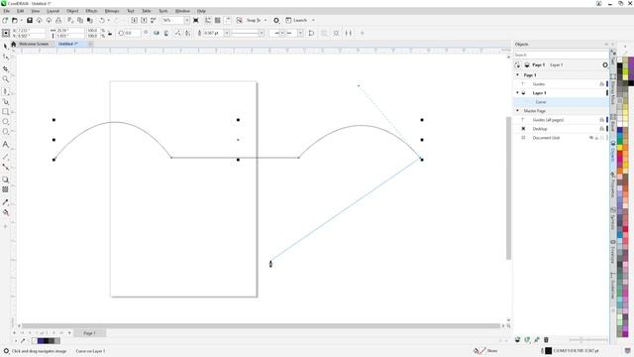Click the Save disk icon
This screenshot has height=357, width=634.
(x=30, y=20)
